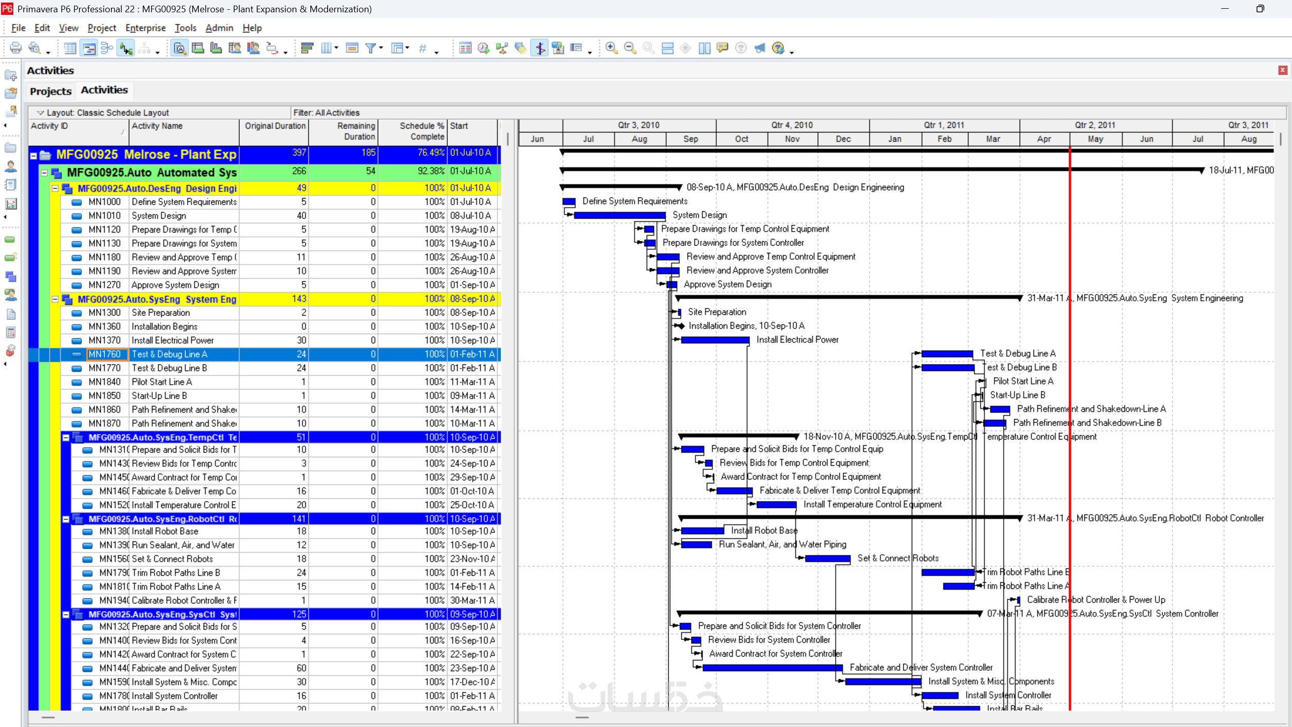
Task: Select the MN1010 System Design row
Action: point(265,216)
